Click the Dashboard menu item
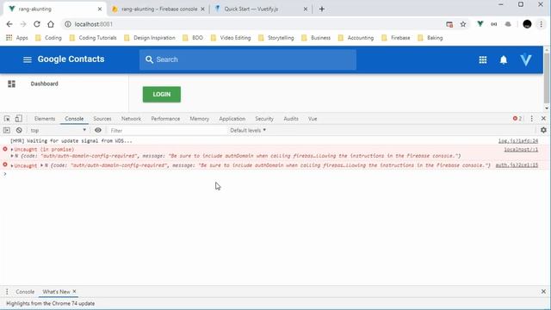 tap(44, 84)
